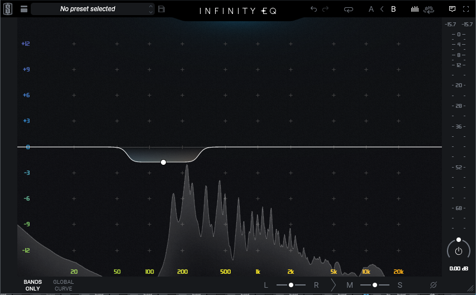Open the 'No preset selected' preset selector
The height and width of the screenshot is (295, 476).
coord(87,9)
